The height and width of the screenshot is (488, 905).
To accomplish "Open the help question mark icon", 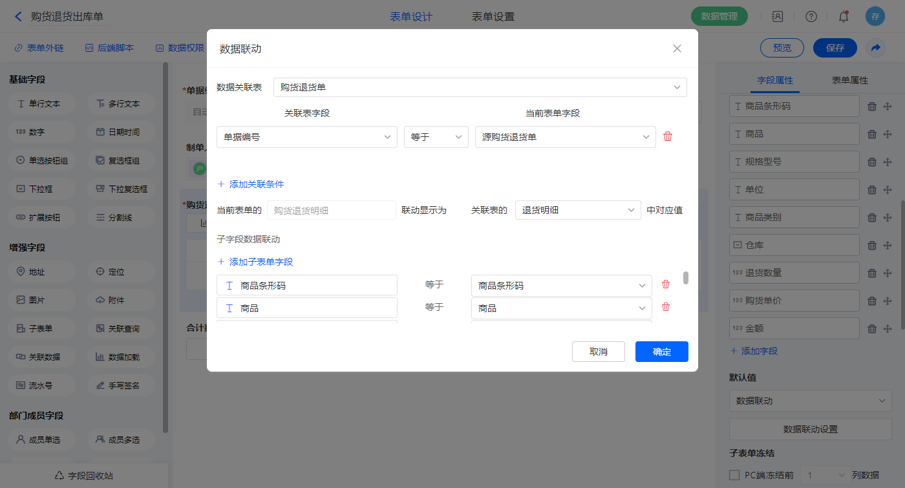I will 811,17.
